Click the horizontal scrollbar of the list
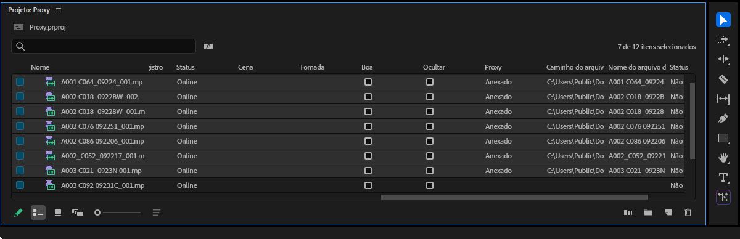This screenshot has height=239, width=740. click(x=514, y=197)
